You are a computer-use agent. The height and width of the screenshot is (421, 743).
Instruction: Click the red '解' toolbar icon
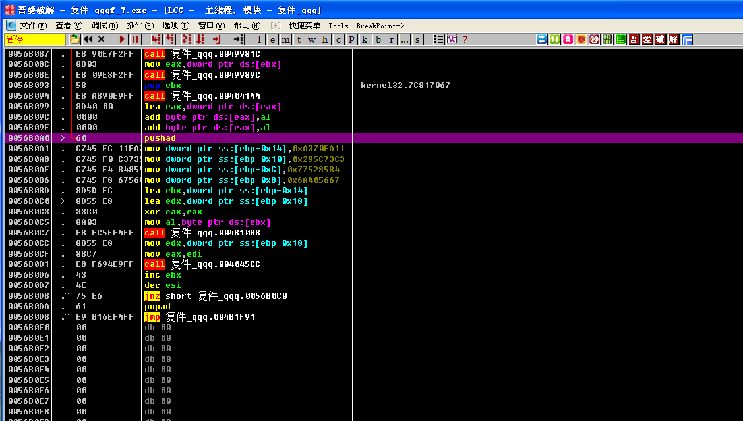point(674,39)
